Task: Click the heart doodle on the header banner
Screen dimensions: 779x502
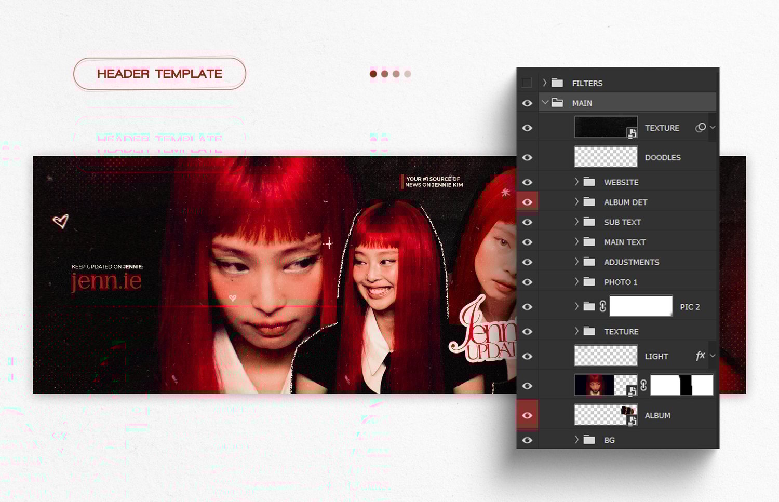Action: click(x=61, y=221)
